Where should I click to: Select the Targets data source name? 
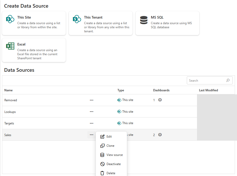9,123
